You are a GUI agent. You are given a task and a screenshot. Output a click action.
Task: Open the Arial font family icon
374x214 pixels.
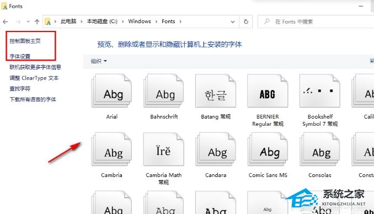click(x=111, y=90)
